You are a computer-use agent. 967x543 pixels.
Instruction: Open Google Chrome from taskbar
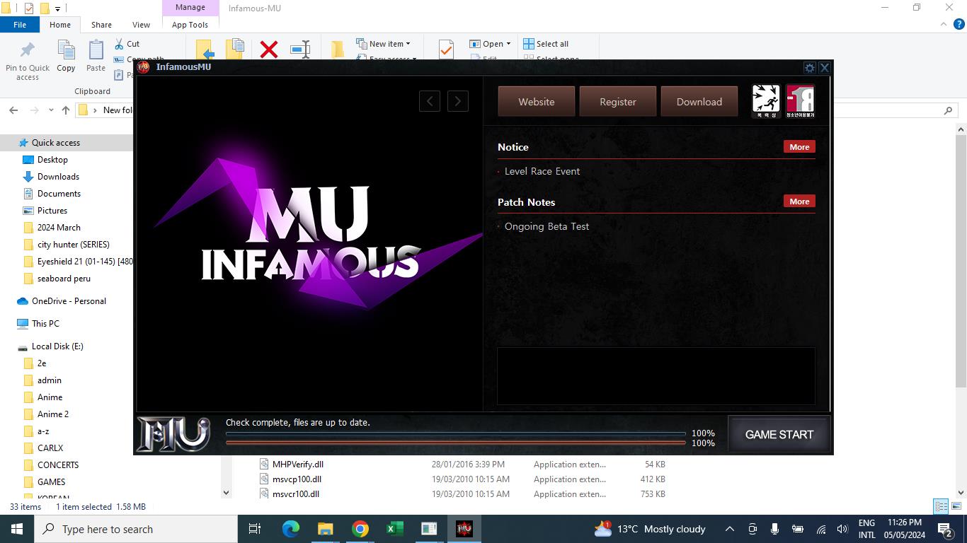(x=360, y=529)
